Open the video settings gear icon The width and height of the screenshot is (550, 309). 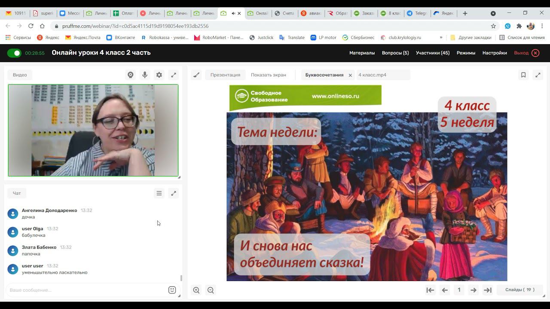click(159, 75)
